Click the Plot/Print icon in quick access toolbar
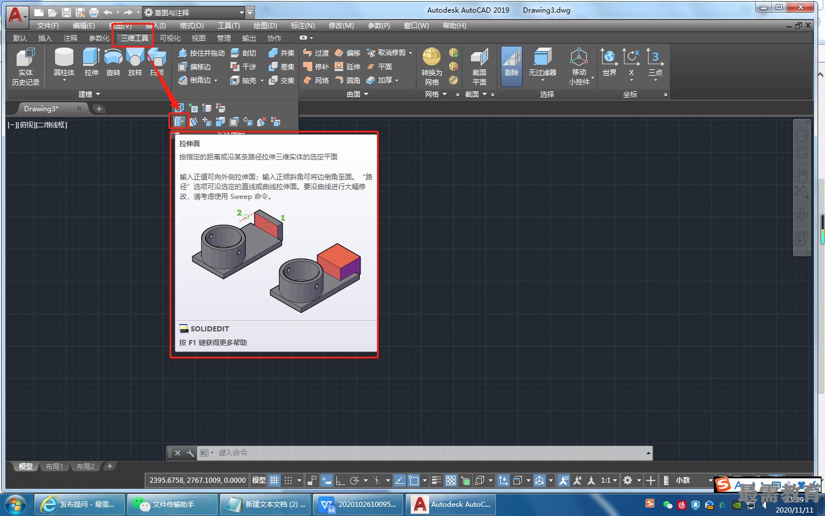Image resolution: width=825 pixels, height=516 pixels. point(94,13)
